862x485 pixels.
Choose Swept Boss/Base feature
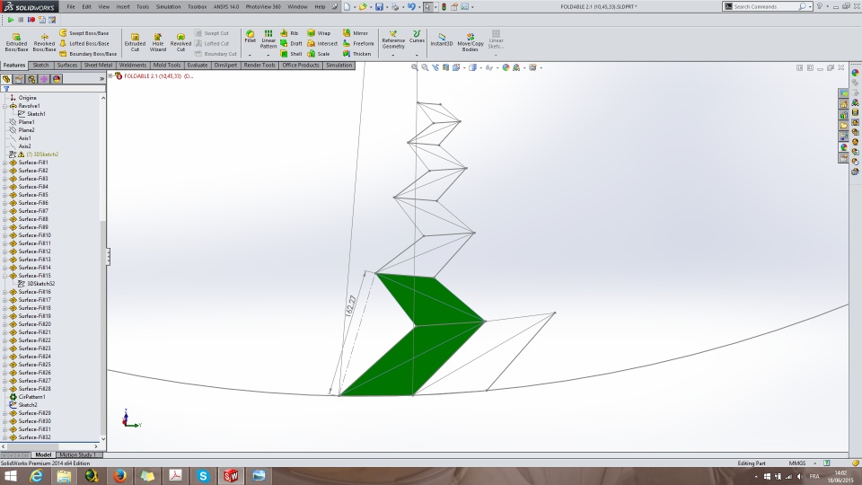pyautogui.click(x=84, y=33)
